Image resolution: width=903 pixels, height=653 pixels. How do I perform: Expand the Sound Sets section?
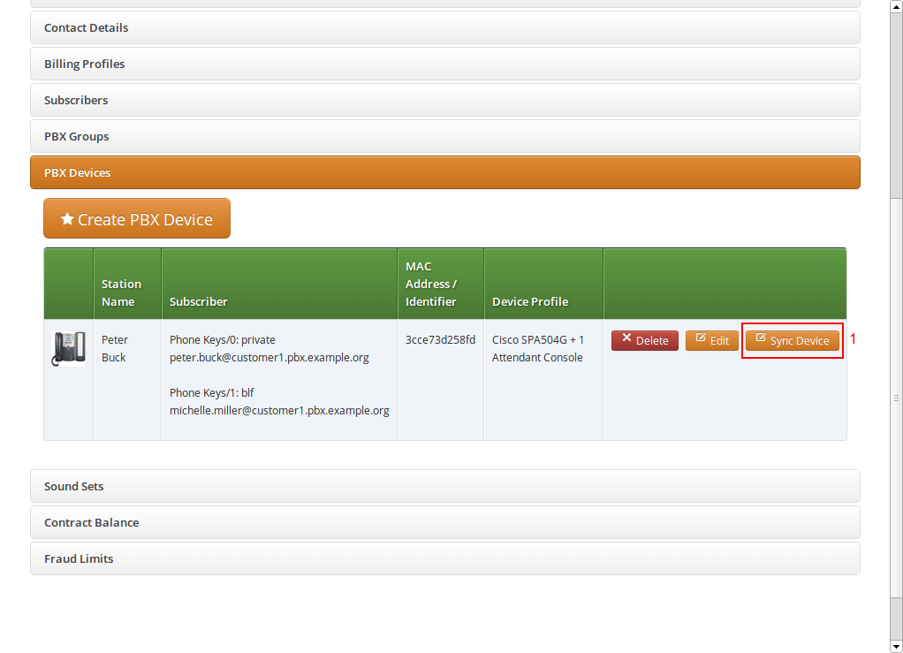(445, 486)
